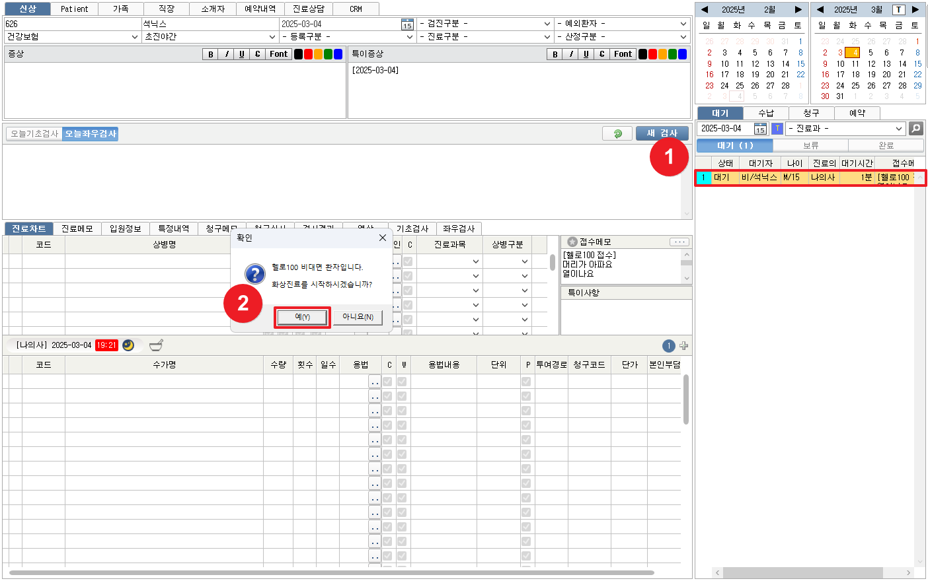Go to previous month on February calendar

pyautogui.click(x=705, y=9)
